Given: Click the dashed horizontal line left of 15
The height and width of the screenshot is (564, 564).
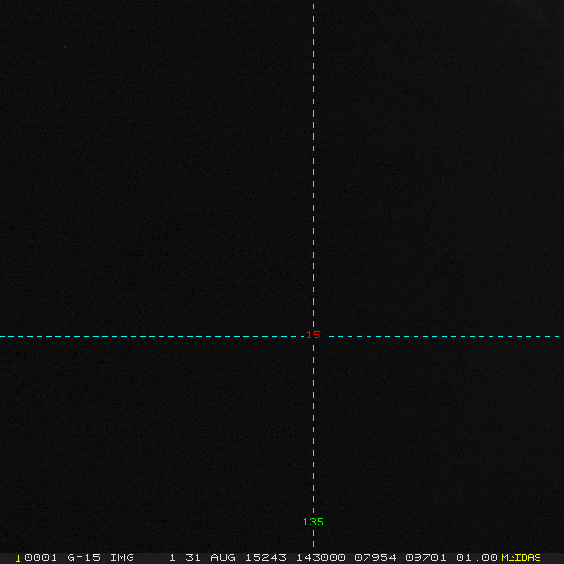Looking at the screenshot, I should pyautogui.click(x=150, y=336).
